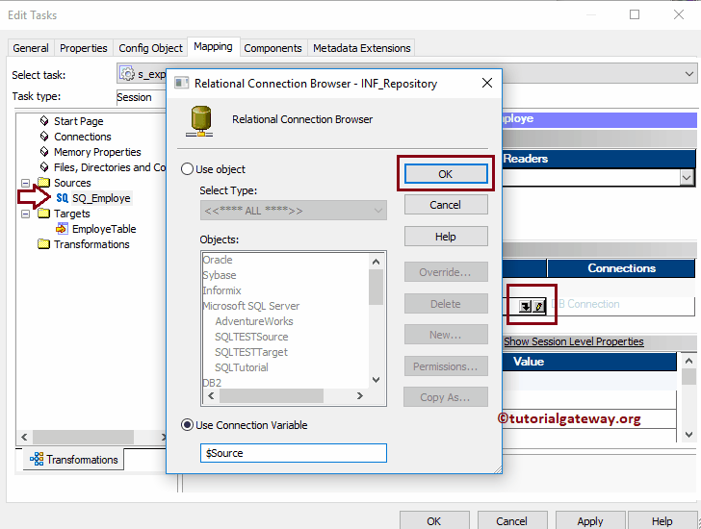Click Cancel in Relational Connection Browser

[446, 205]
